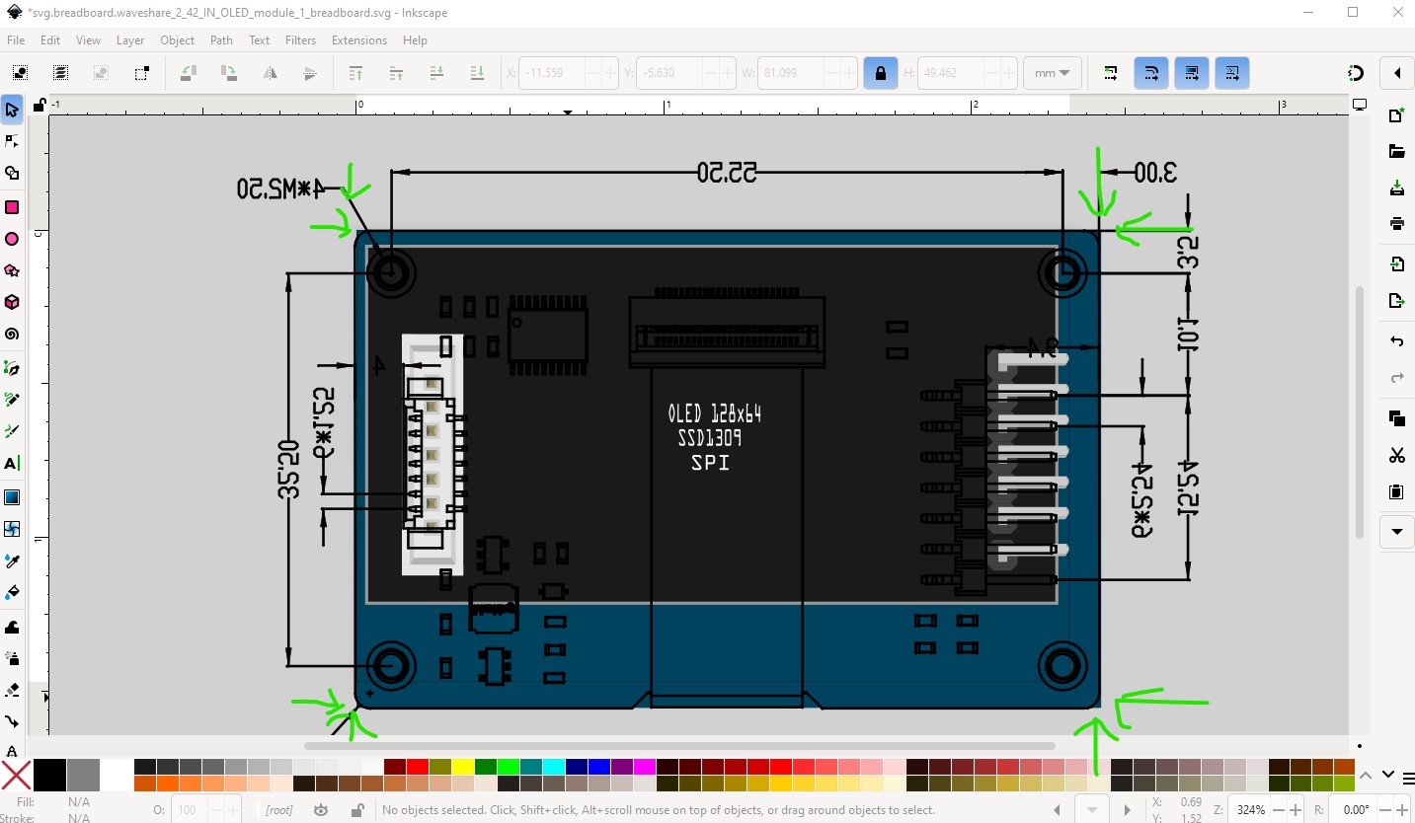Click the zoom percentage field

pyautogui.click(x=1251, y=810)
